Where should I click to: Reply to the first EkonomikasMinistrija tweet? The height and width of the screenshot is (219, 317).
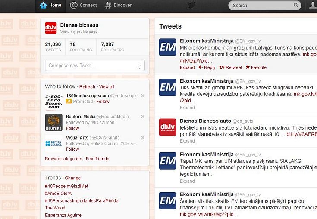[x=207, y=67]
